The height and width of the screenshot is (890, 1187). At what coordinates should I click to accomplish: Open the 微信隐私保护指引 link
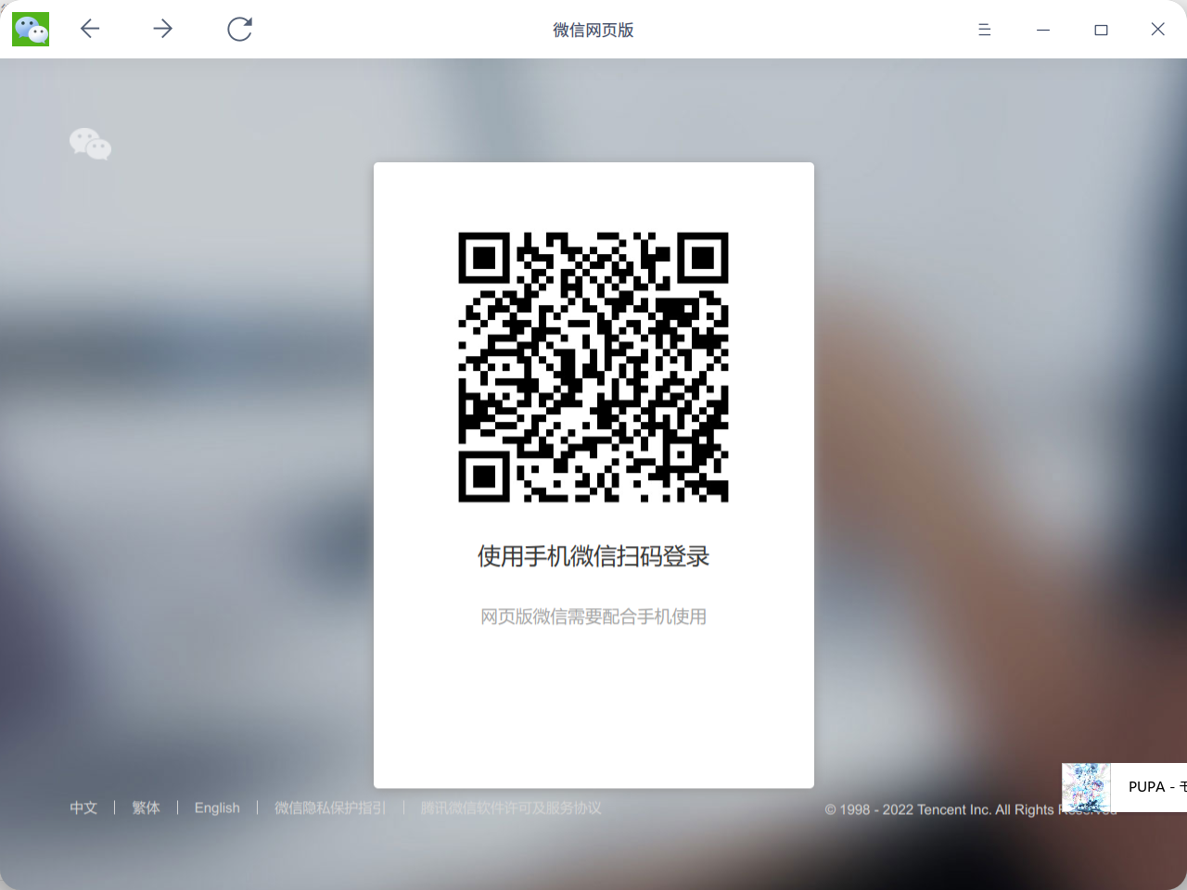(330, 807)
